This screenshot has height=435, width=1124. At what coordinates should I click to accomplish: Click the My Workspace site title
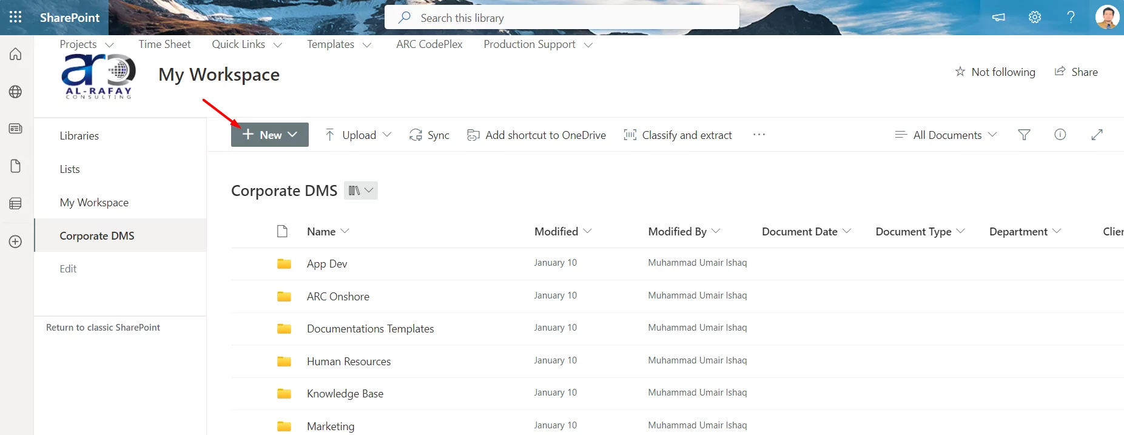(x=219, y=75)
